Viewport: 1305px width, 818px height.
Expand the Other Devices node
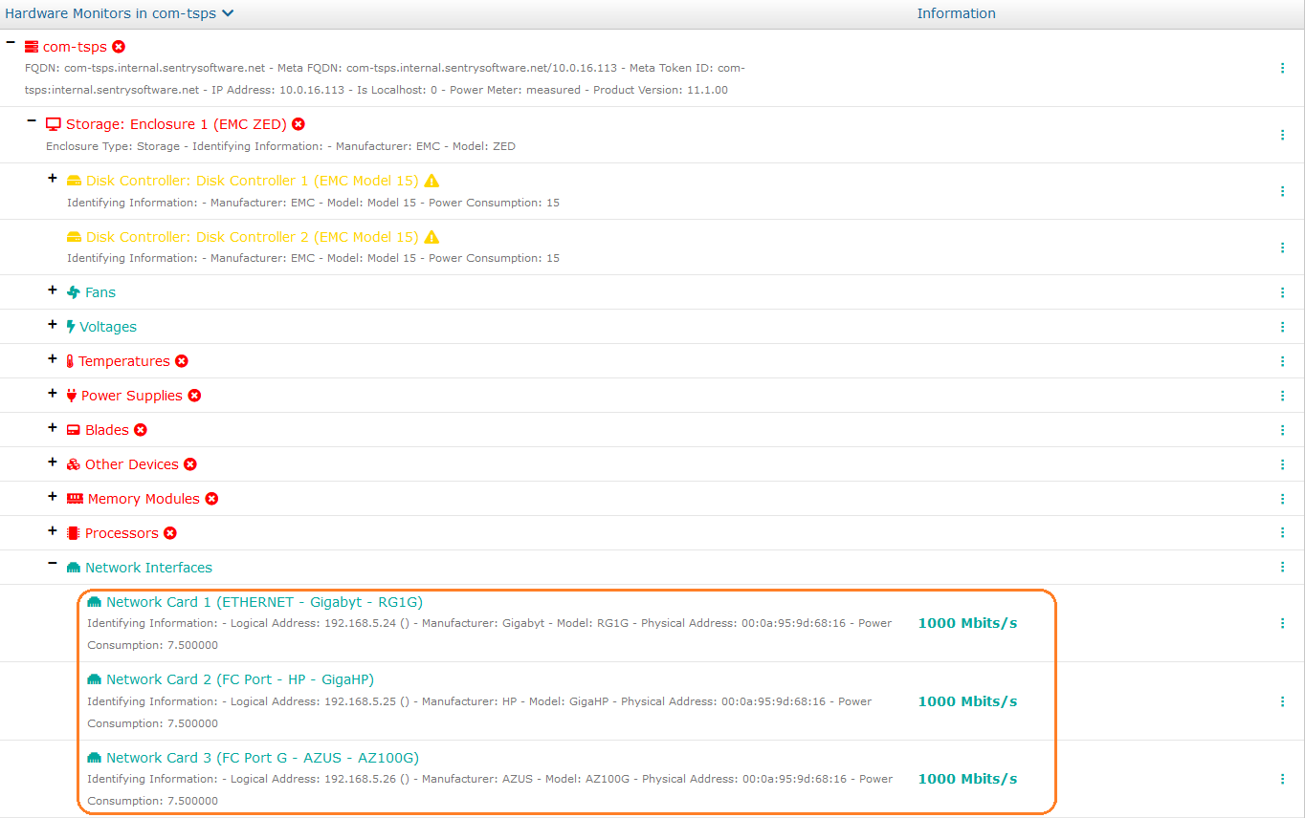(x=53, y=463)
